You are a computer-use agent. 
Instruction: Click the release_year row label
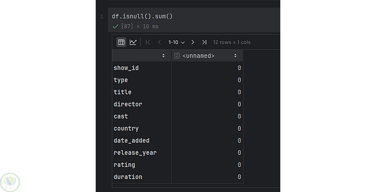(135, 152)
